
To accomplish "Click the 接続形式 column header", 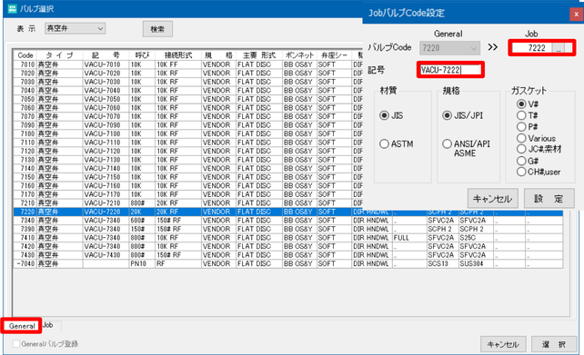I will pyautogui.click(x=178, y=55).
